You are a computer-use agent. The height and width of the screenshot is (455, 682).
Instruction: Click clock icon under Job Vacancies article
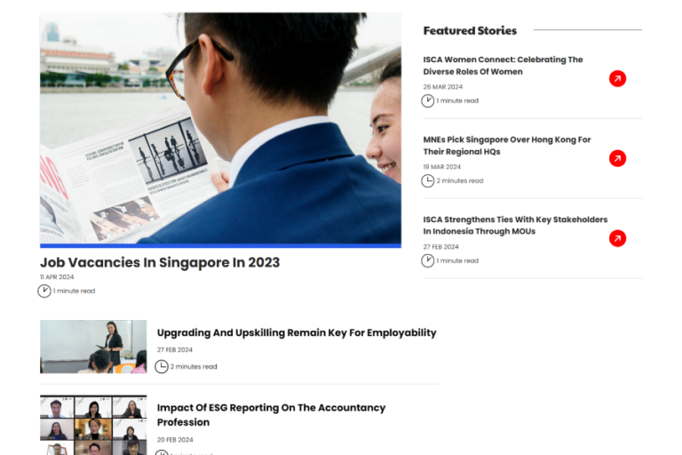click(x=44, y=291)
